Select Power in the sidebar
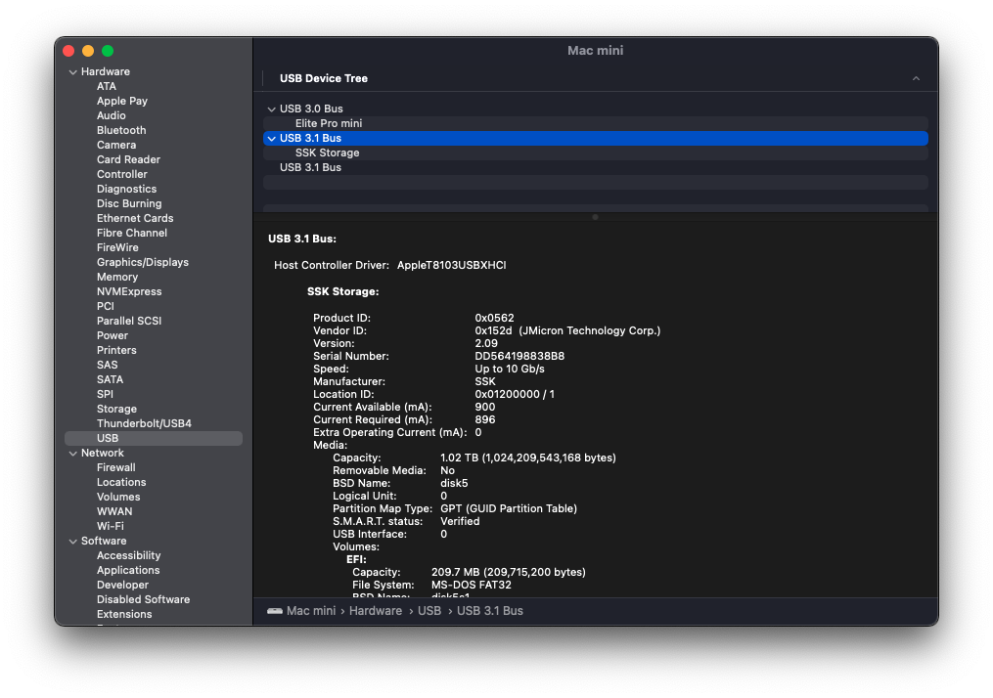 coord(113,335)
